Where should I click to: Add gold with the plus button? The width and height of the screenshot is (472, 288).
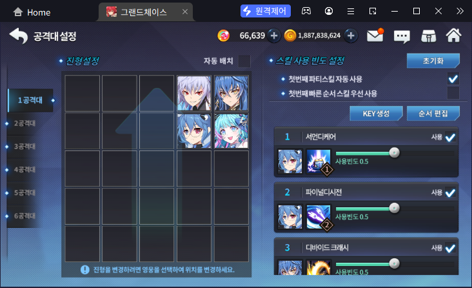click(x=351, y=36)
